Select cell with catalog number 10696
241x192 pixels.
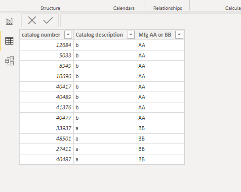point(46,76)
